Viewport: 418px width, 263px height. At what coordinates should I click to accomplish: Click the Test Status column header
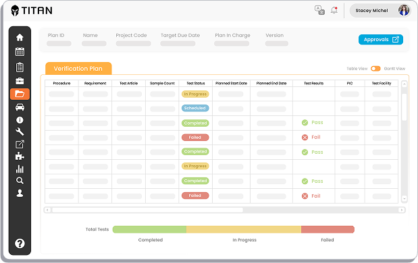(196, 84)
